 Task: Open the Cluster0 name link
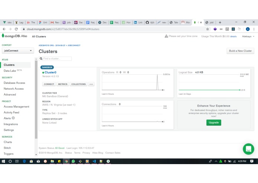tap(50, 72)
